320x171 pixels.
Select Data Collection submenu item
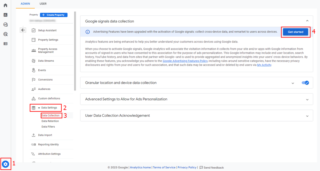pyautogui.click(x=50, y=115)
